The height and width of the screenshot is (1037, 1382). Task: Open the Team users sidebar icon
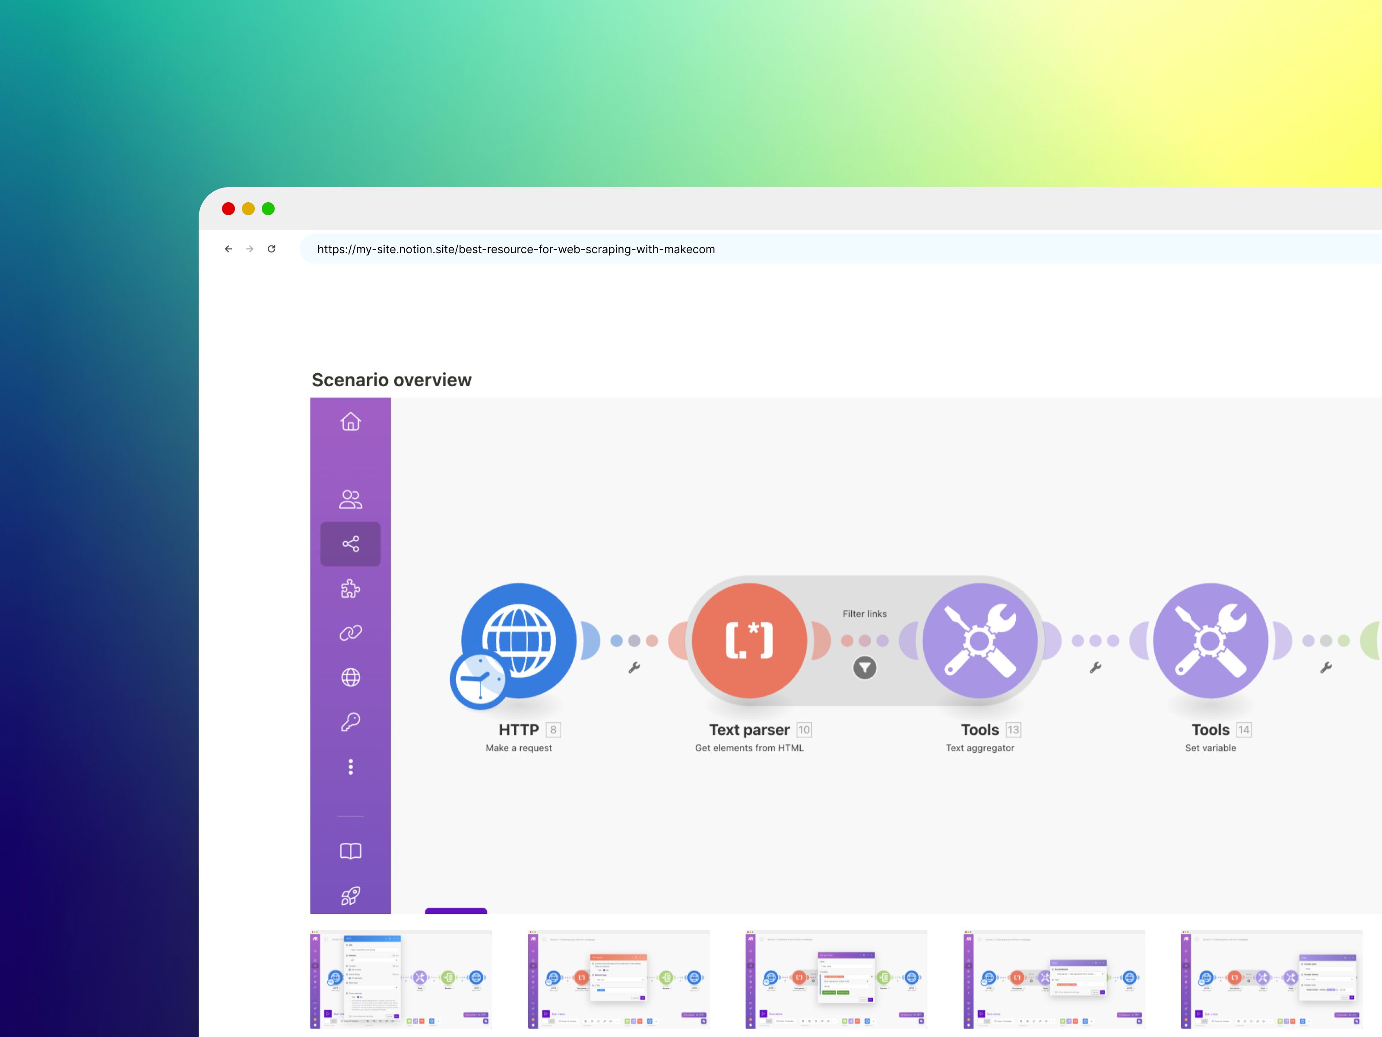[x=351, y=499]
